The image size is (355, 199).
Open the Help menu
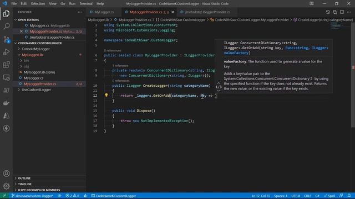(100, 4)
